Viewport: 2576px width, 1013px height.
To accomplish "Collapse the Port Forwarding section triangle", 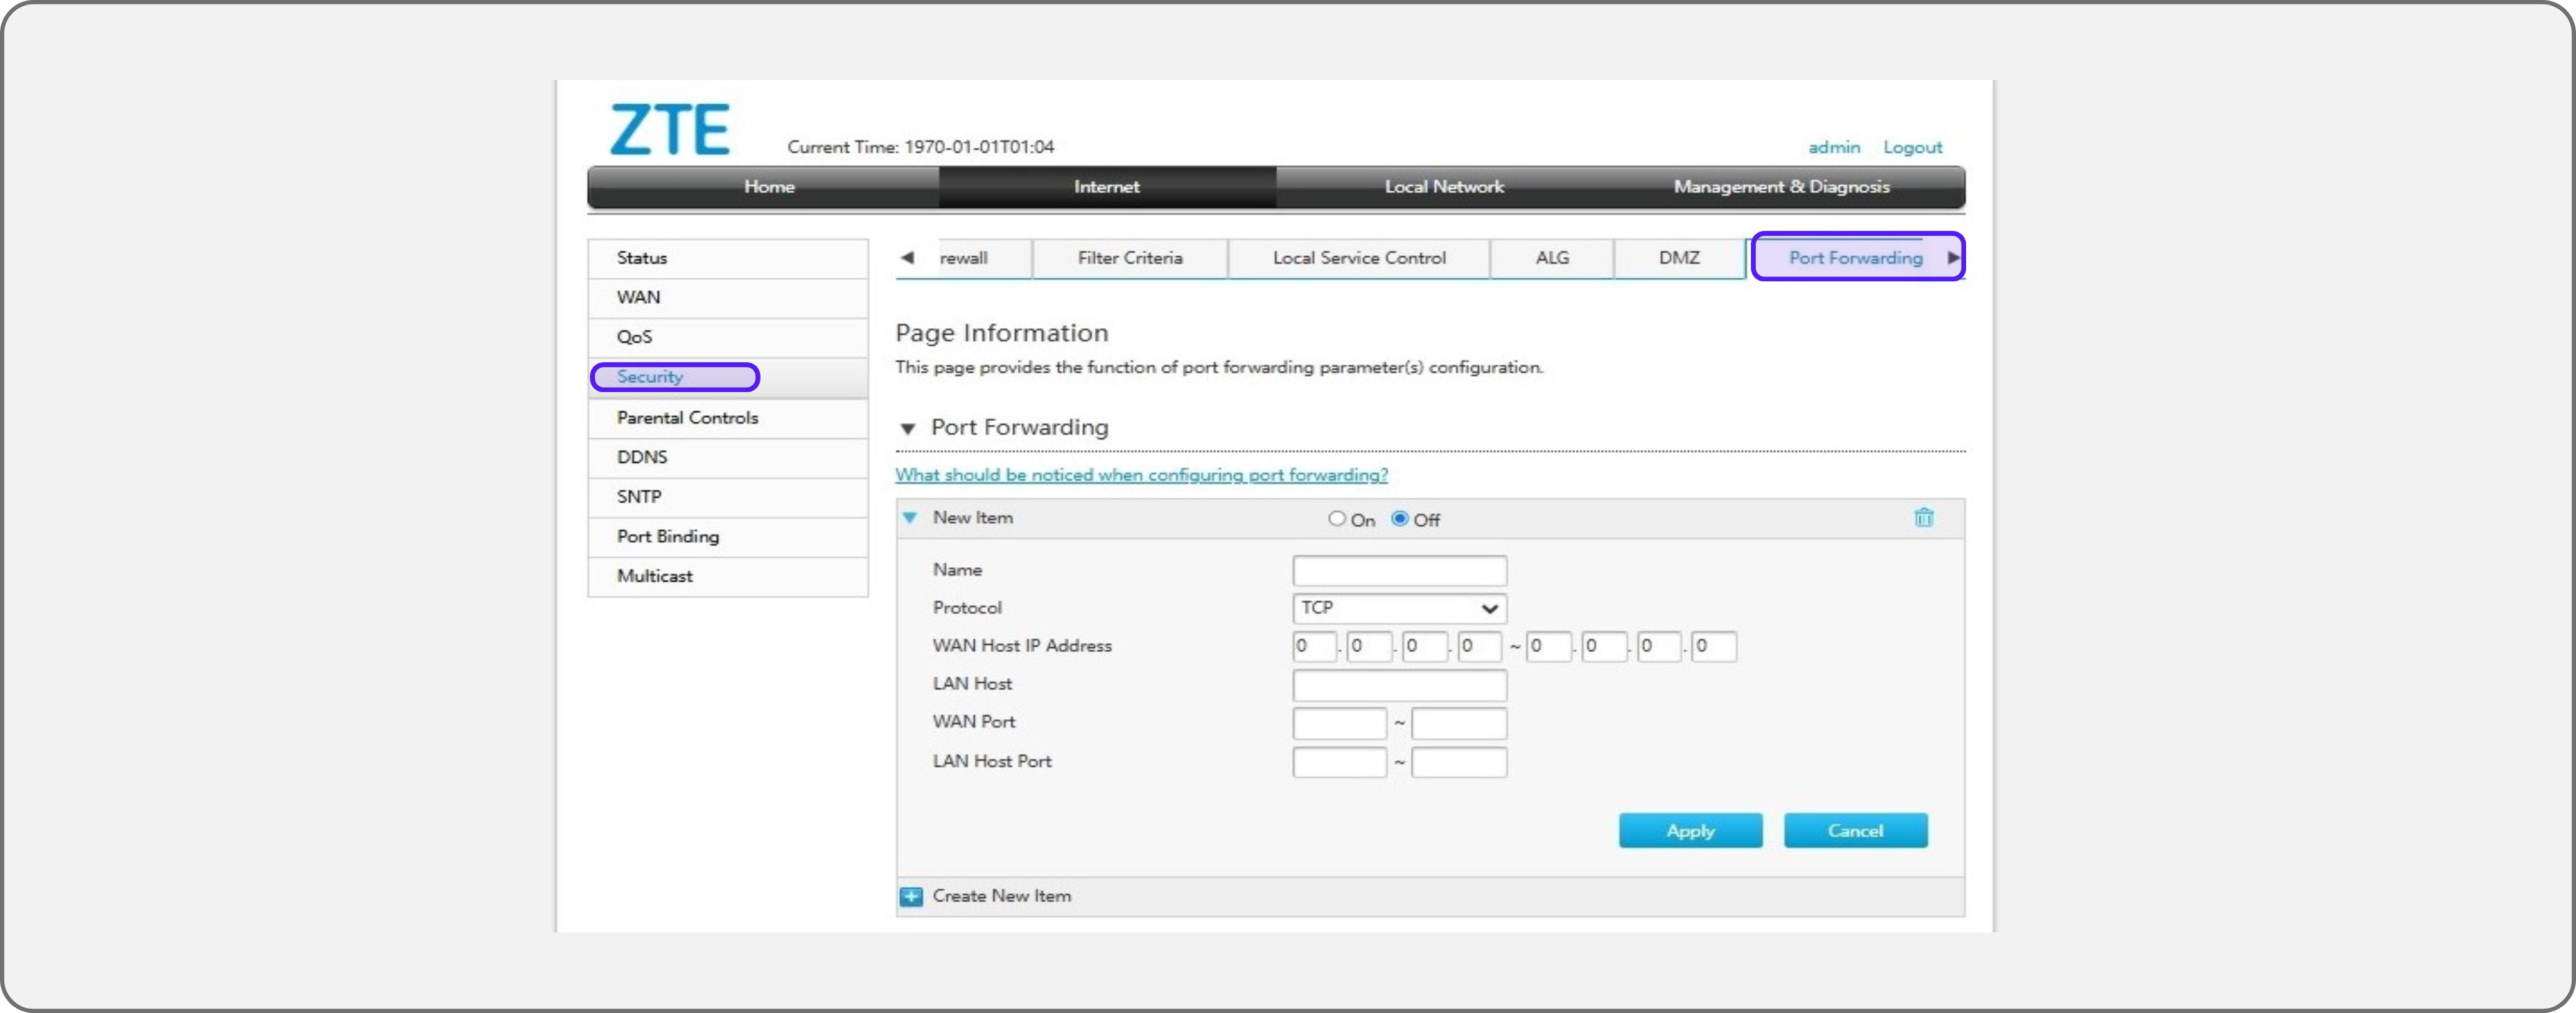I will click(907, 429).
